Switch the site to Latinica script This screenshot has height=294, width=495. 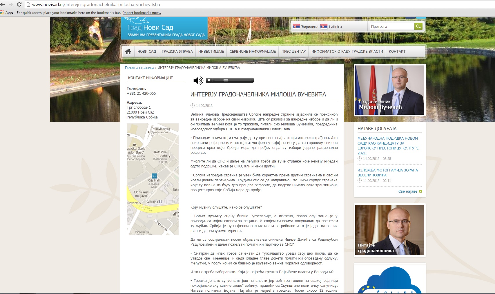[335, 27]
